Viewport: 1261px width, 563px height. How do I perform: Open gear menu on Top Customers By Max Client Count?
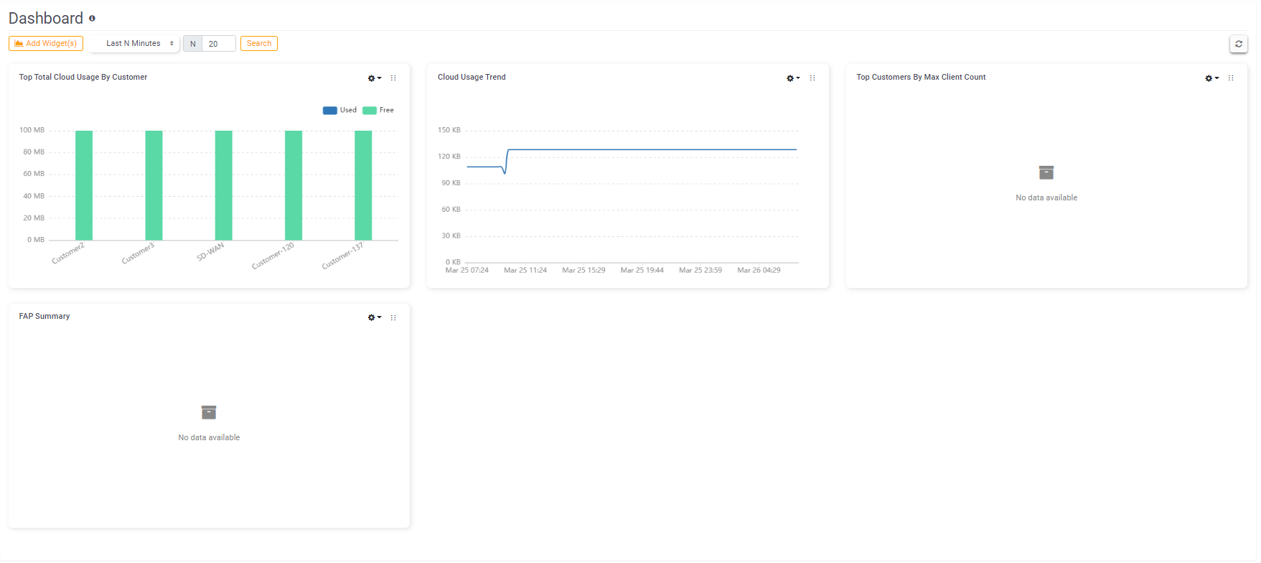coord(1211,78)
